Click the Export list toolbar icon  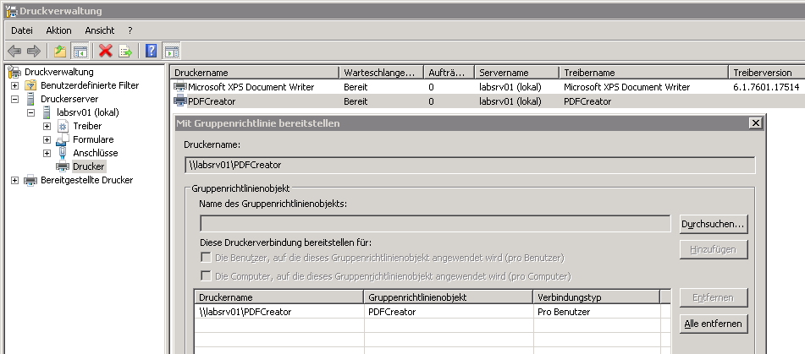coord(125,51)
